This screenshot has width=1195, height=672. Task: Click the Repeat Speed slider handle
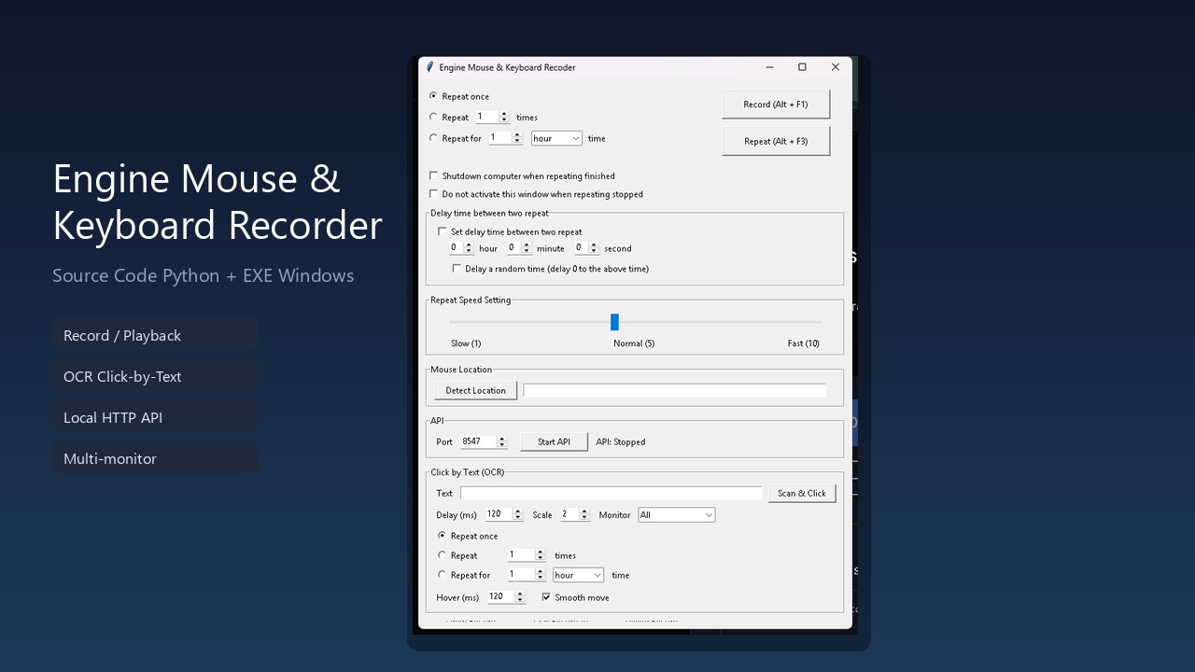(x=614, y=322)
